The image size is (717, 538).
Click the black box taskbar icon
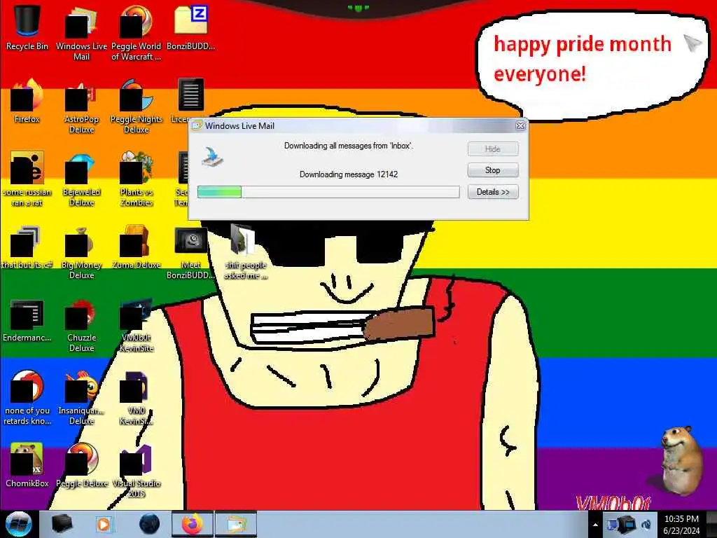(x=62, y=524)
